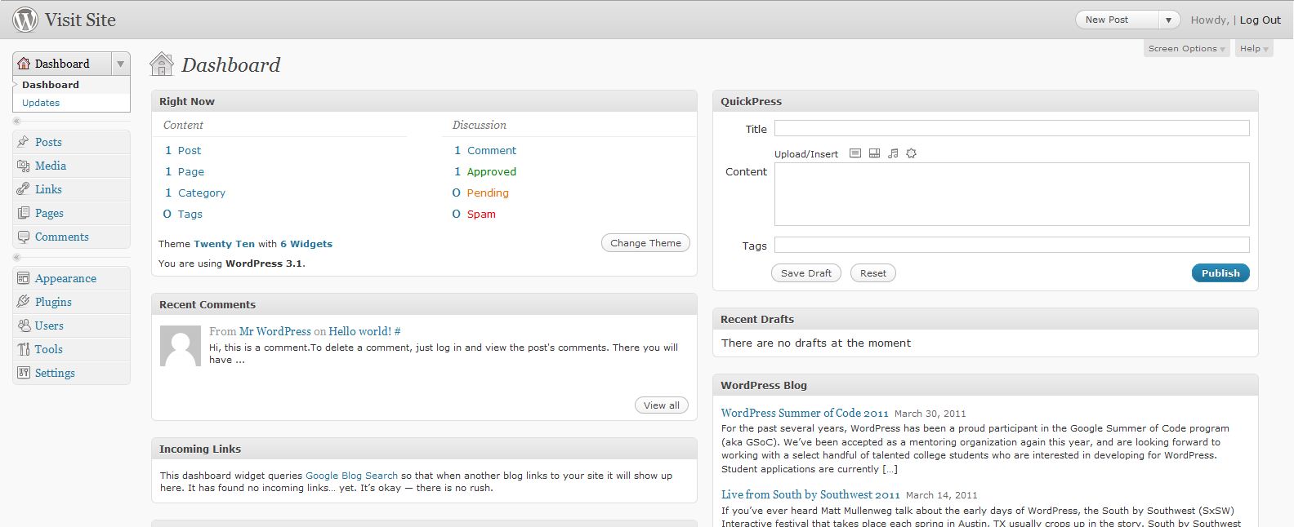
Task: Click the WordPress logo in the header
Action: point(25,20)
